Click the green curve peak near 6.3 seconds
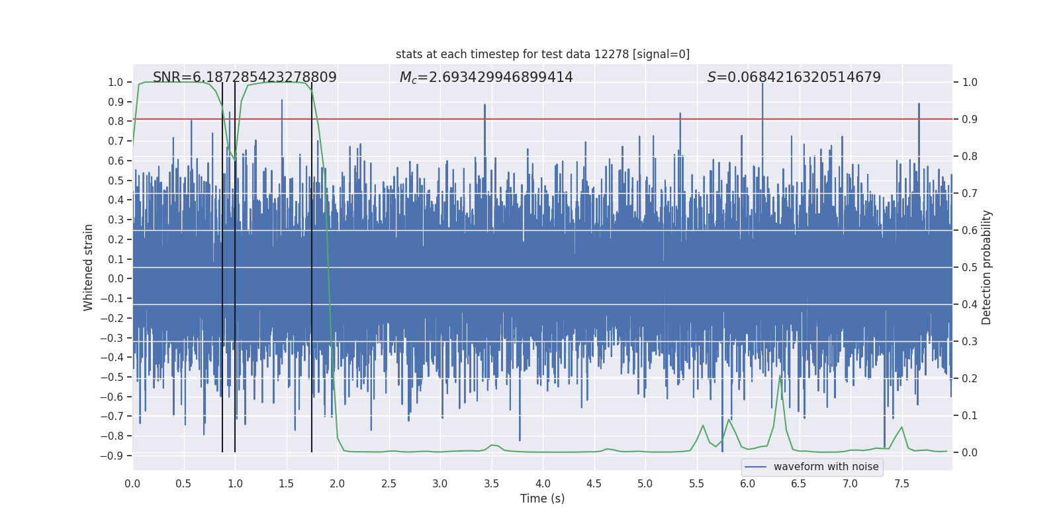The image size is (1059, 529). coord(780,377)
